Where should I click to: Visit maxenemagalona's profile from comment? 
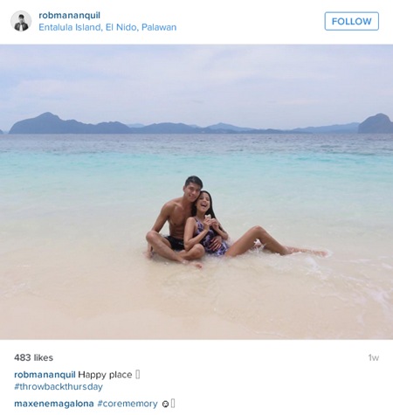click(x=54, y=404)
